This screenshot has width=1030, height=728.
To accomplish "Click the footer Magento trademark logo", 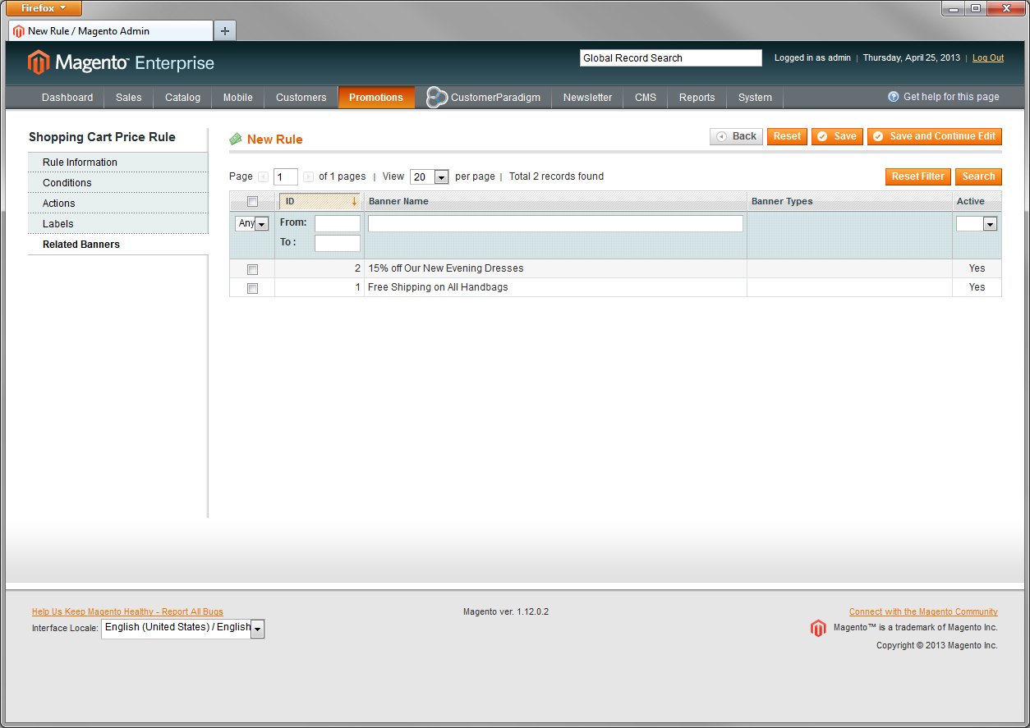I will (x=818, y=629).
